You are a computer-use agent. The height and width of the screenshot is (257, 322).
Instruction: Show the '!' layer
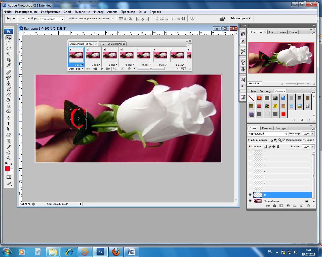250,153
